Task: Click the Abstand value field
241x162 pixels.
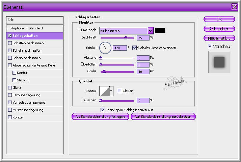Action: [143, 58]
